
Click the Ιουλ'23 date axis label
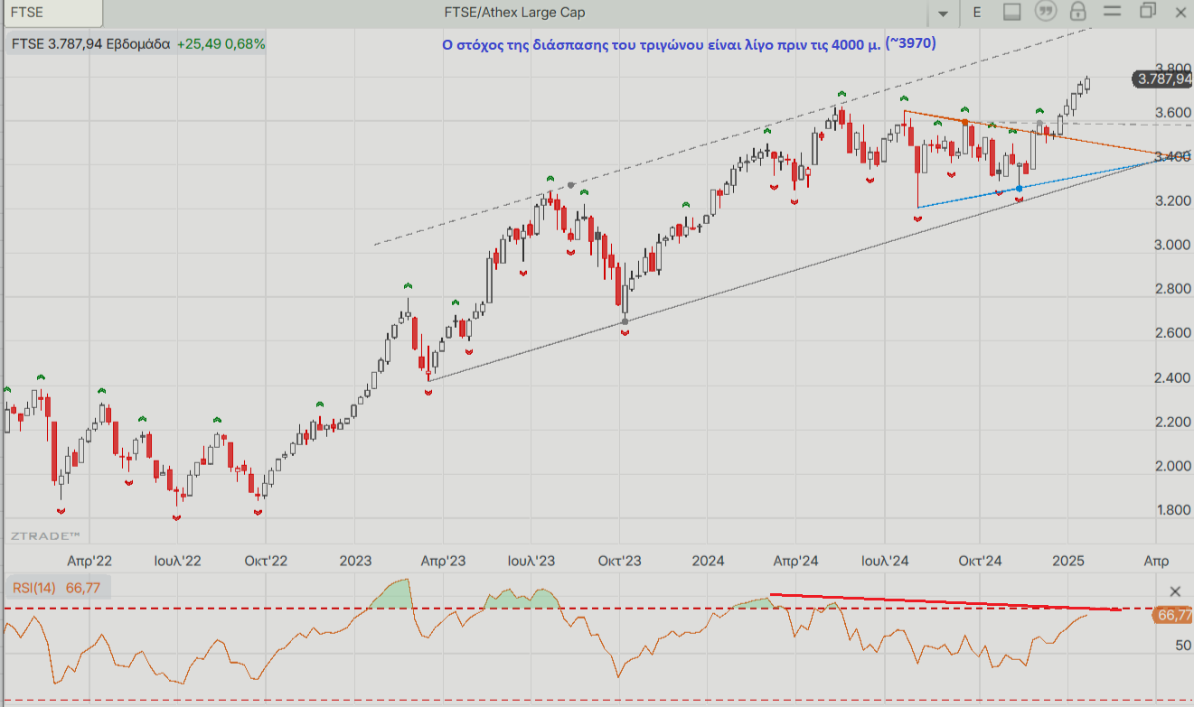pos(531,561)
